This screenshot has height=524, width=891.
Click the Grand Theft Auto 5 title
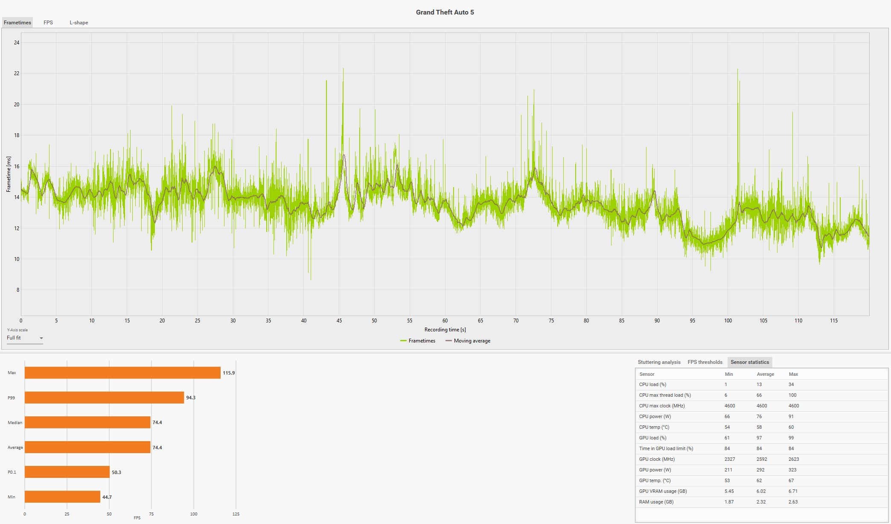pyautogui.click(x=445, y=12)
